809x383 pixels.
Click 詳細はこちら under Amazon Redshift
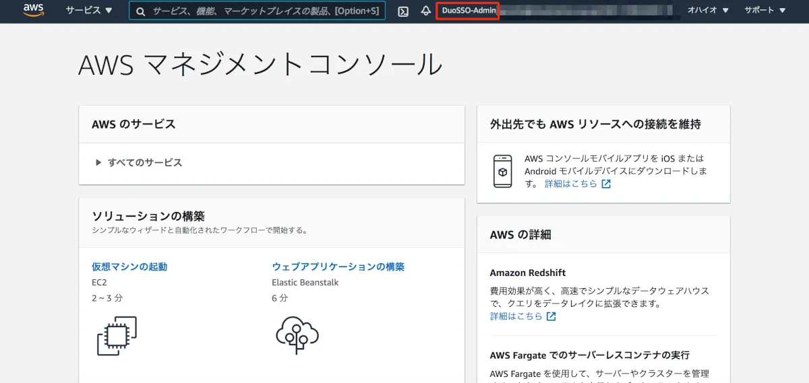[x=516, y=316]
